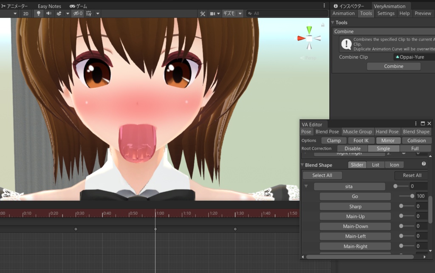Open the Blend Shape help question mark icon
Image resolution: width=435 pixels, height=273 pixels.
click(424, 165)
